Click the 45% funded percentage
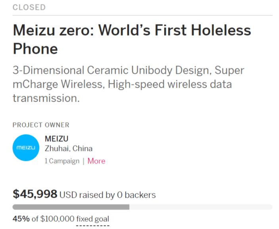 pyautogui.click(x=20, y=219)
